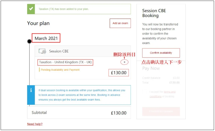Click the green checkmark success icon

click(x=31, y=9)
